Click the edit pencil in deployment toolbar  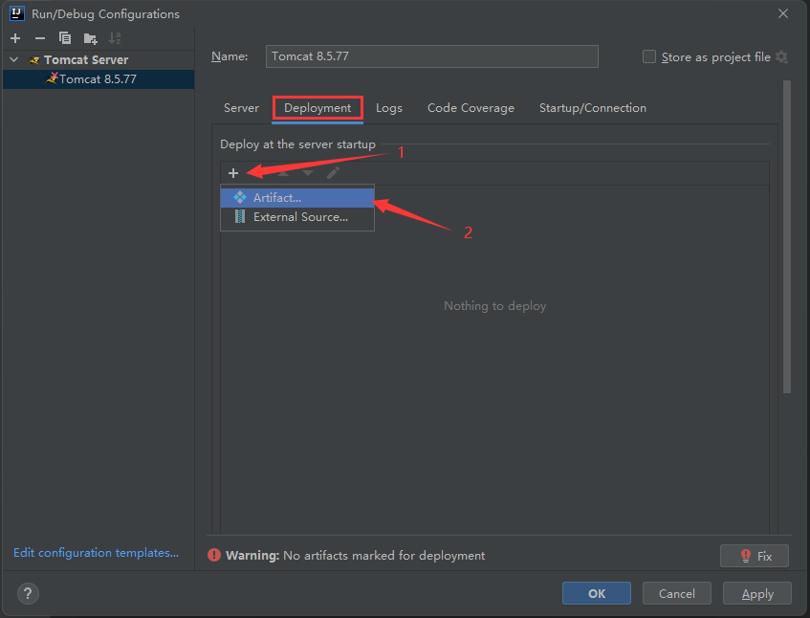(333, 173)
